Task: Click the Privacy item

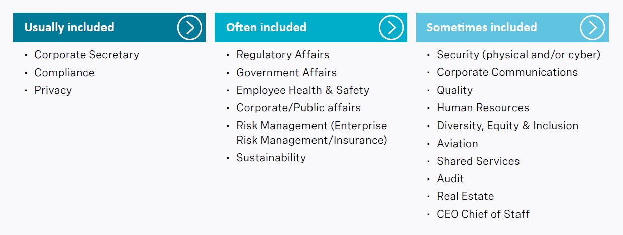Action: click(53, 90)
